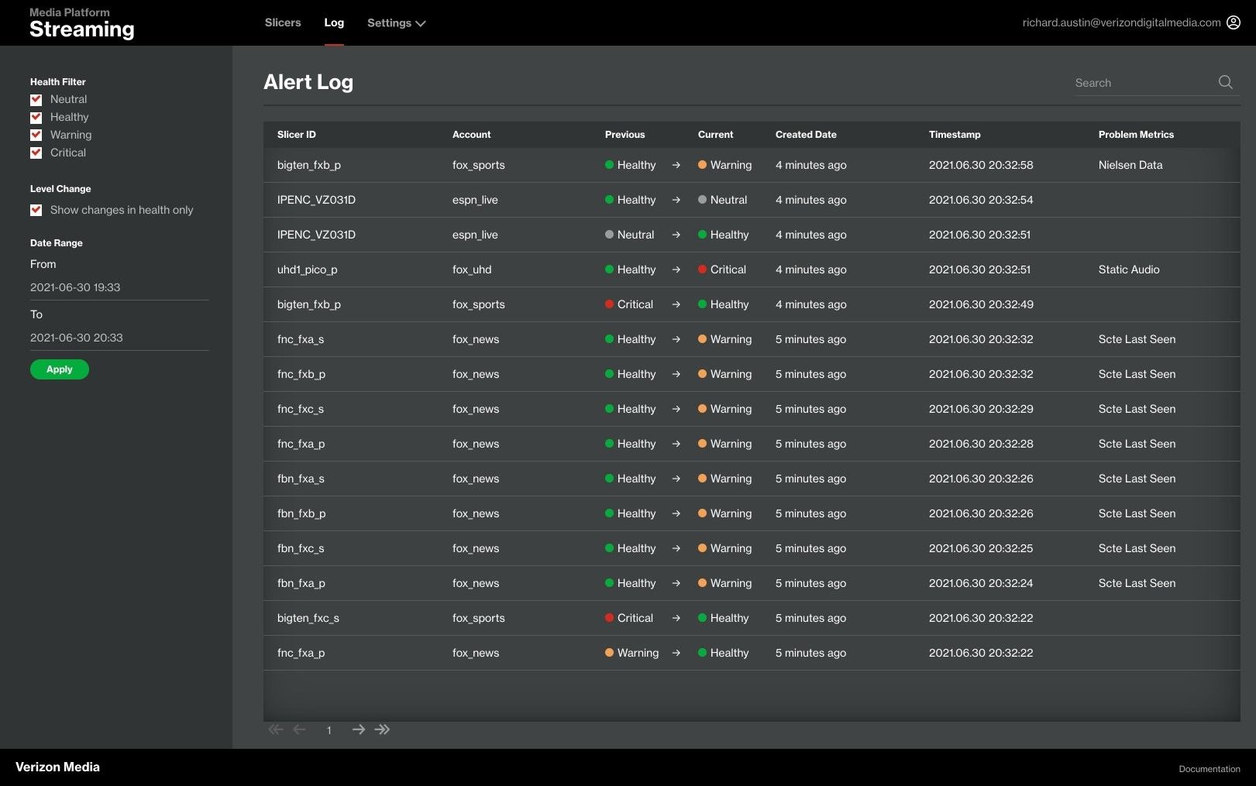The height and width of the screenshot is (786, 1256).
Task: Click the Nielsen Data problem metric
Action: (1130, 165)
